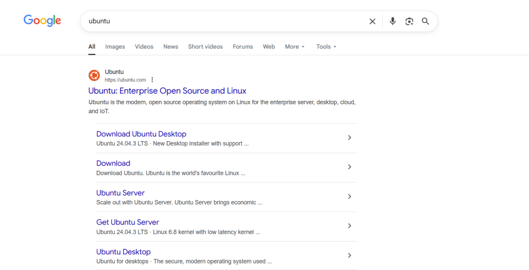Switch to the Images tab
The image size is (529, 270).
115,47
